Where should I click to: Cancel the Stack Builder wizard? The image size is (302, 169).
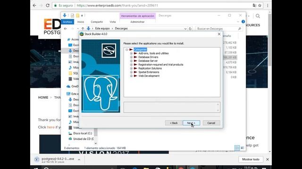211,123
